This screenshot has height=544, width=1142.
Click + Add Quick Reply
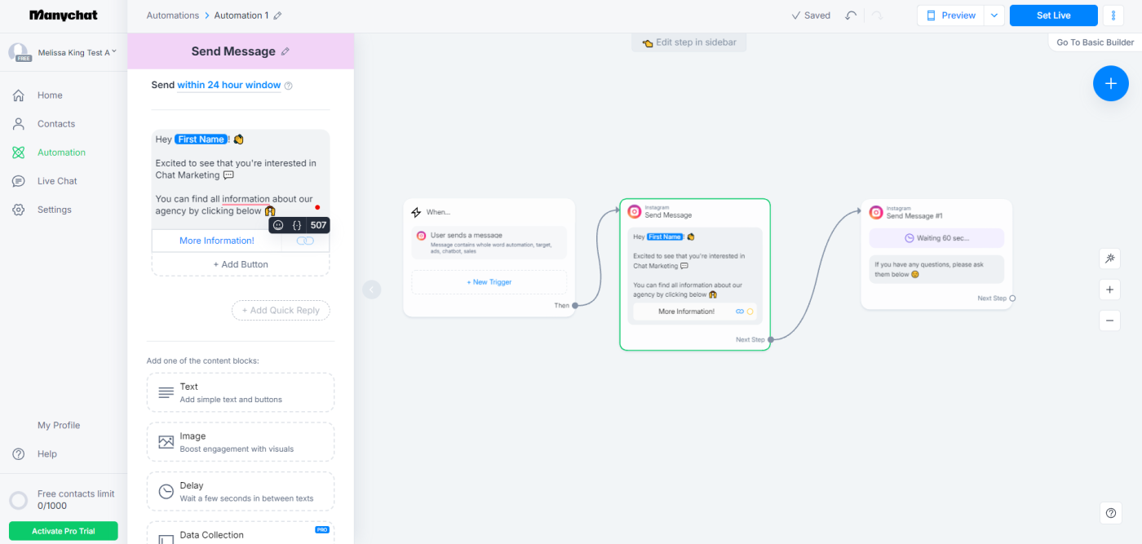(281, 310)
